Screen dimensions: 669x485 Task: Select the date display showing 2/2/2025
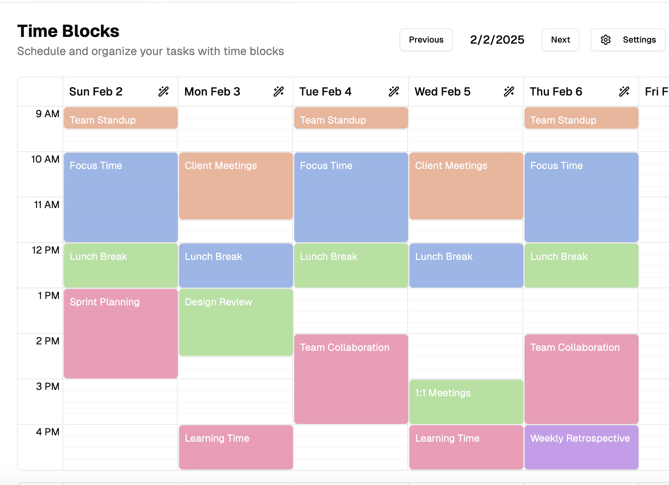click(497, 40)
